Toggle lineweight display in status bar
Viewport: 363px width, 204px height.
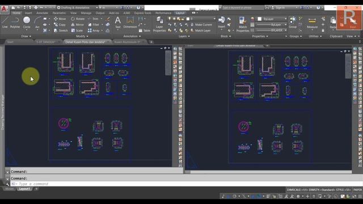pyautogui.click(x=268, y=197)
